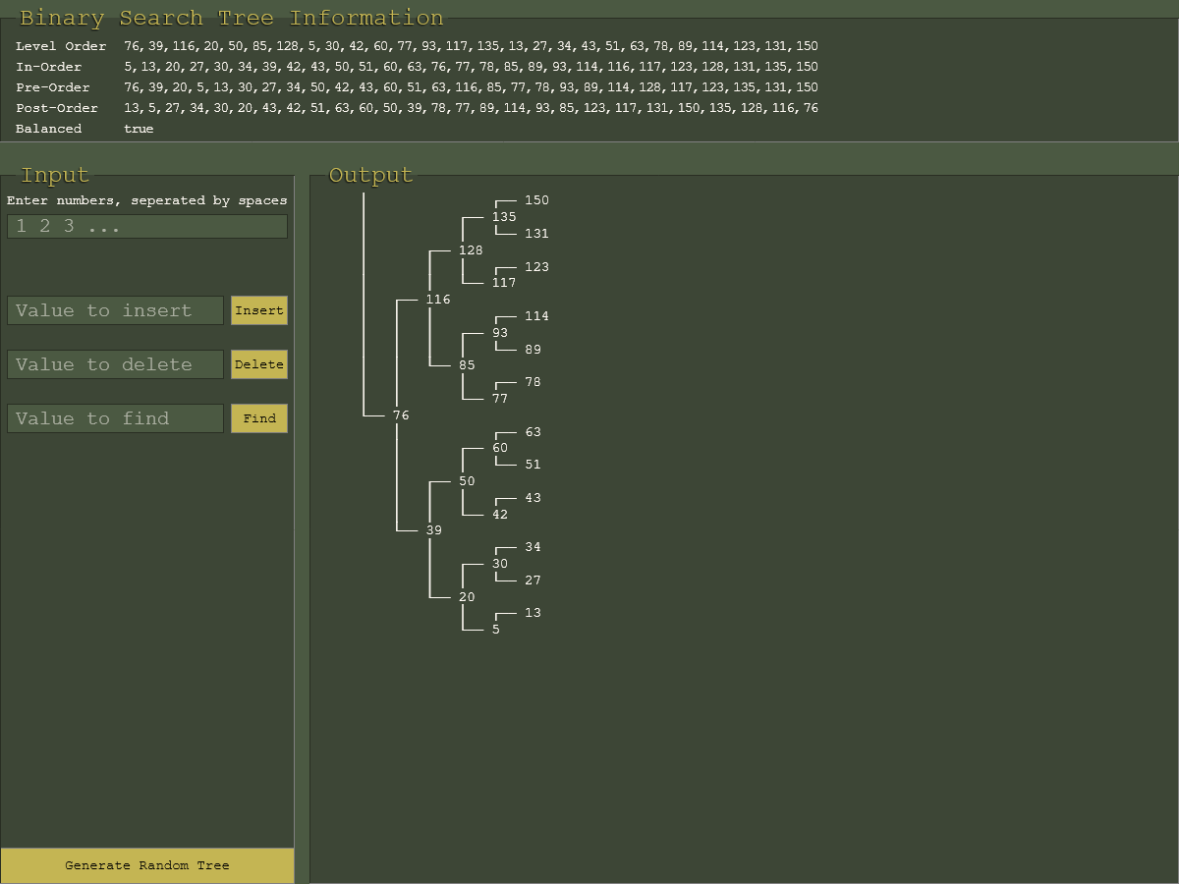Select leaf node 114 in the tree

point(536,316)
